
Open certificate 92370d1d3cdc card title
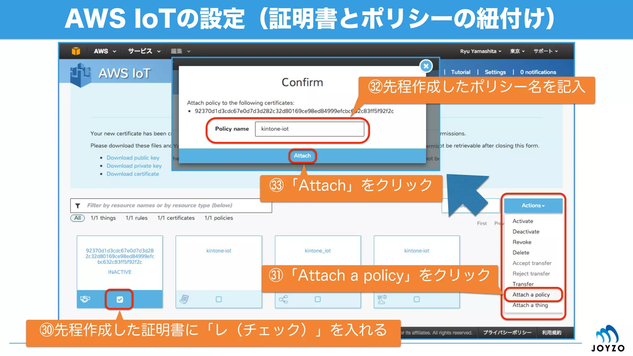120,256
